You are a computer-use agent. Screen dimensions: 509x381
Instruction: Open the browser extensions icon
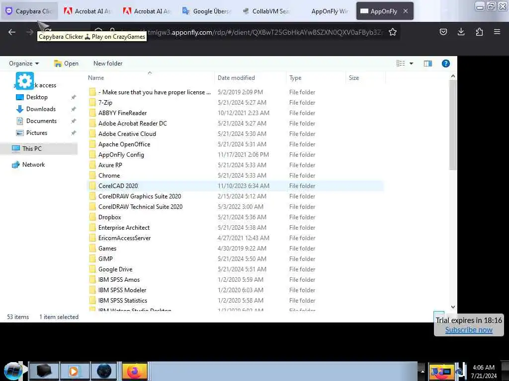[x=479, y=32]
